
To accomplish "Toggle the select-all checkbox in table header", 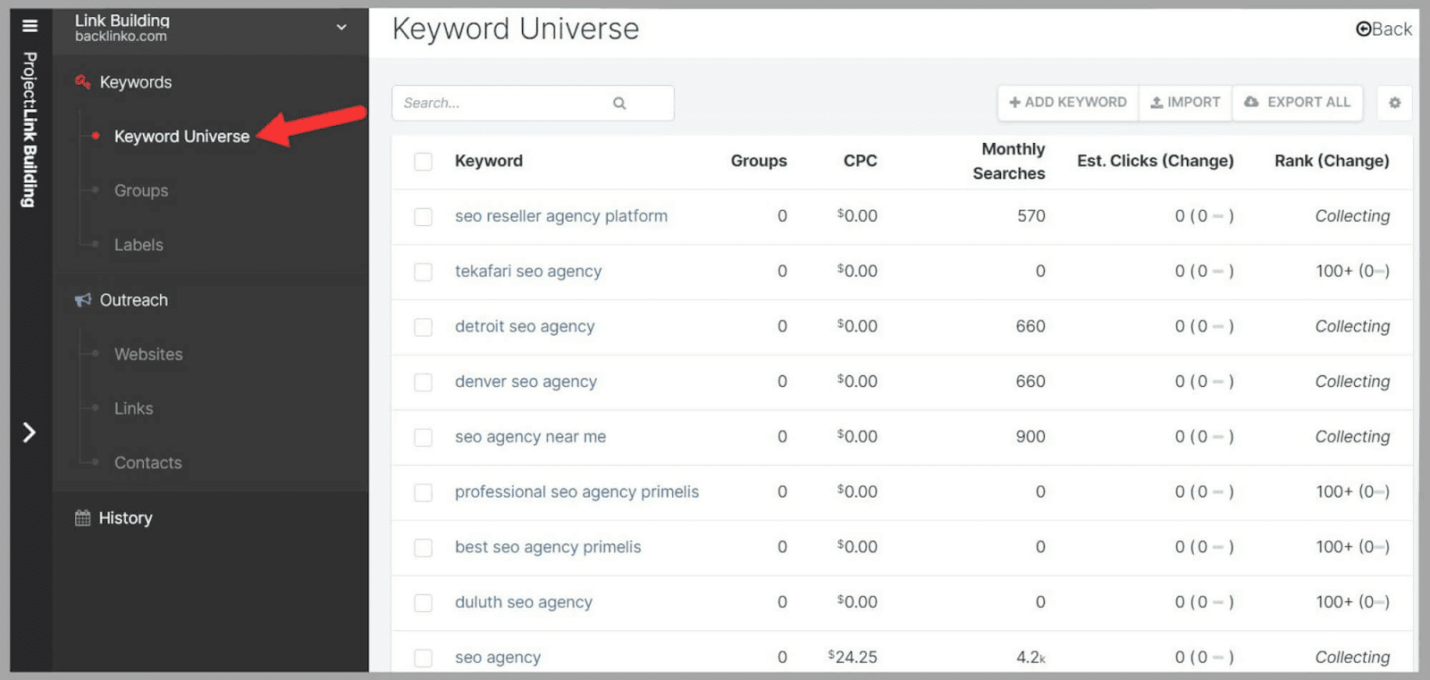I will click(x=424, y=162).
